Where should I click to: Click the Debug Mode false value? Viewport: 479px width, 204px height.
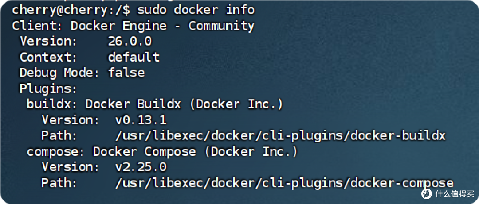(x=126, y=73)
